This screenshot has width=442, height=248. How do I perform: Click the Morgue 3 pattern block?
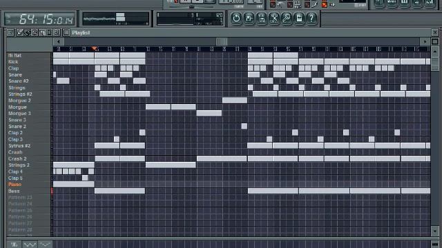(209, 113)
